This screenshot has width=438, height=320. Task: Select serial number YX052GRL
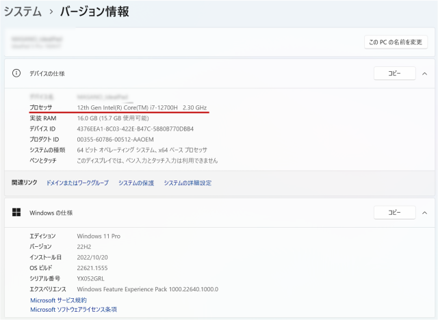point(90,278)
